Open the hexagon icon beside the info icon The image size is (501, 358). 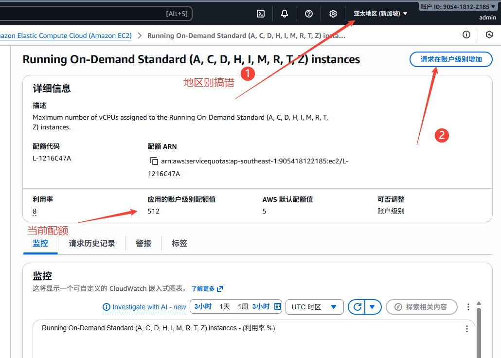489,35
